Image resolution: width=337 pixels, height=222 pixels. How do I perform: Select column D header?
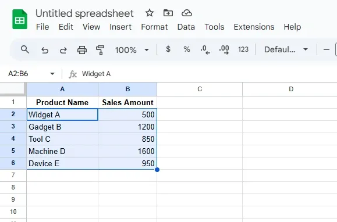(x=291, y=89)
